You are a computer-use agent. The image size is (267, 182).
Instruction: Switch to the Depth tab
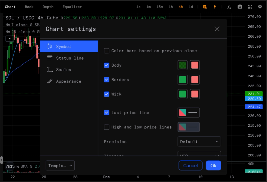point(48,7)
